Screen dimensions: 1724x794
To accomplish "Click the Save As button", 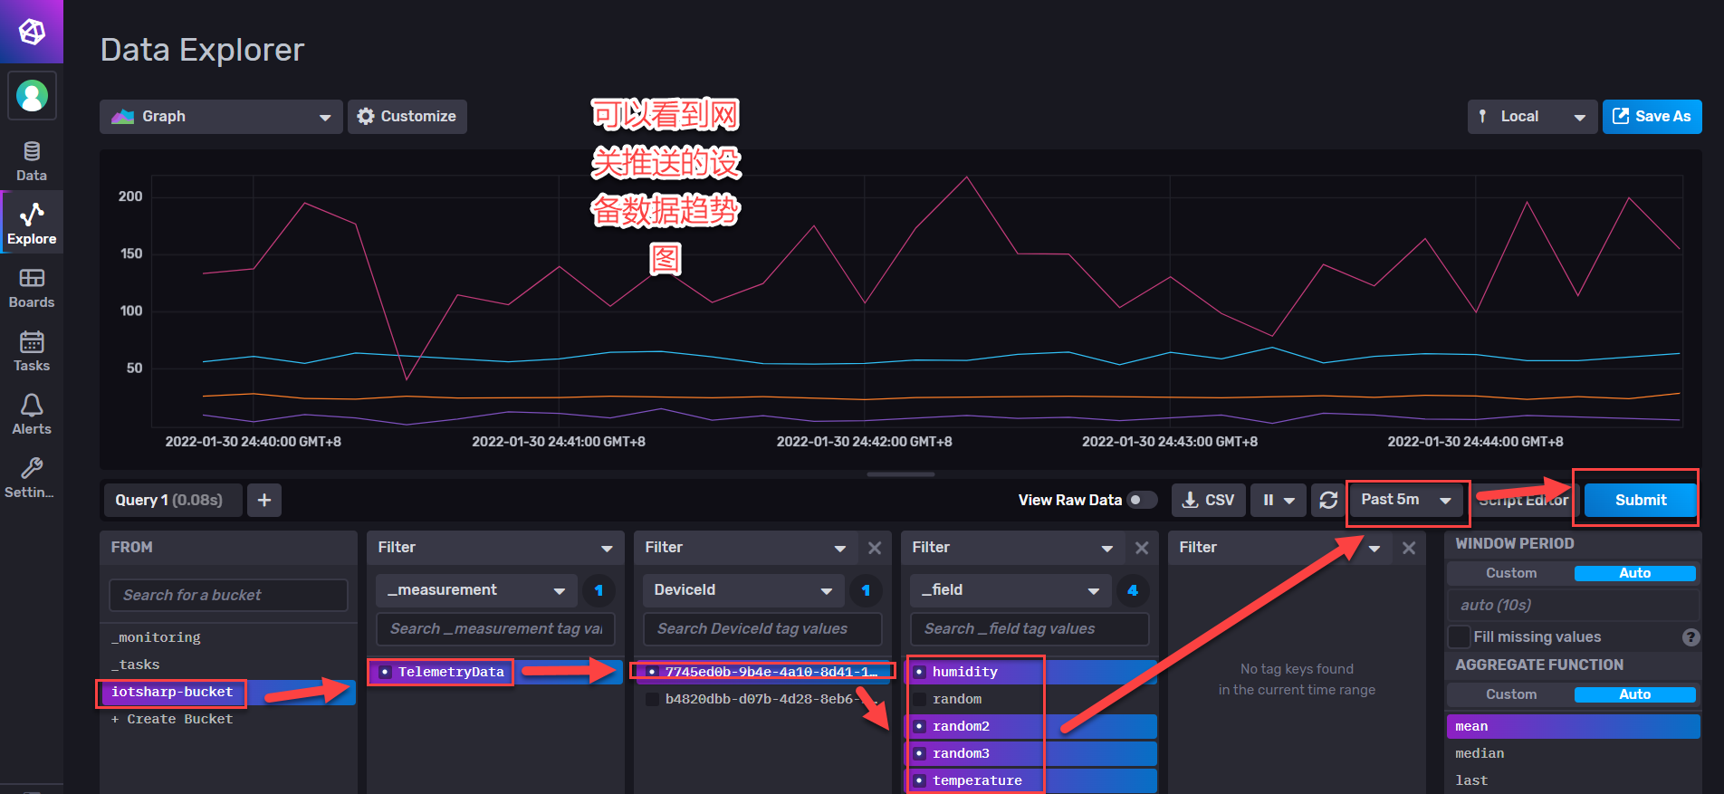I will (1652, 117).
